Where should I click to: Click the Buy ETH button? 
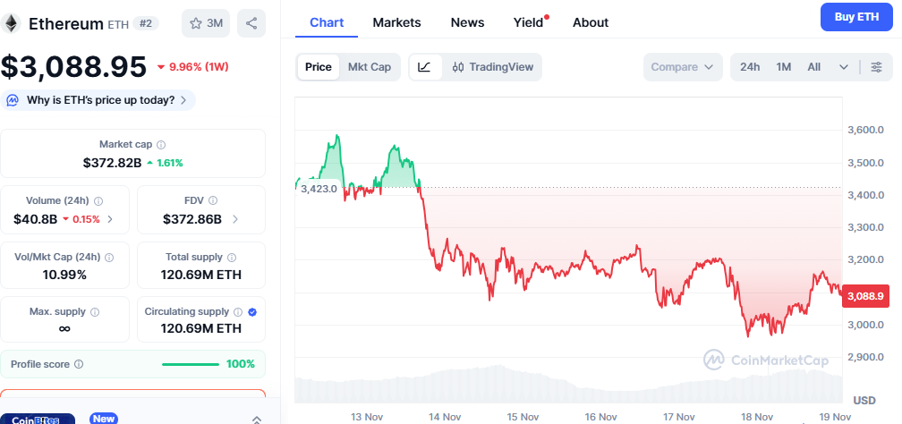pyautogui.click(x=855, y=17)
